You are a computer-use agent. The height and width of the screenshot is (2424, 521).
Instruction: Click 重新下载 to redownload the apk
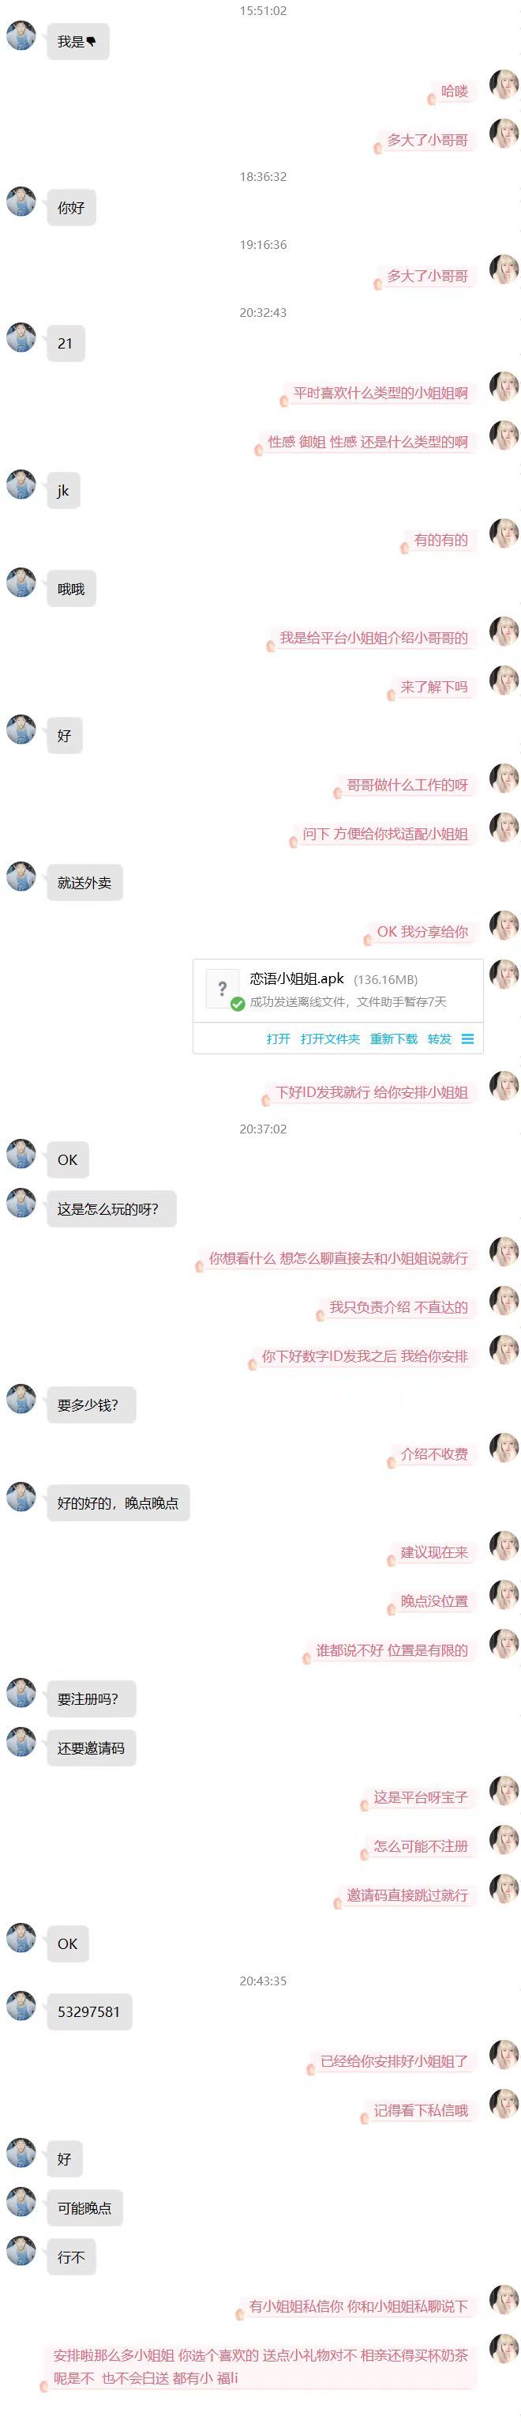click(x=393, y=1039)
